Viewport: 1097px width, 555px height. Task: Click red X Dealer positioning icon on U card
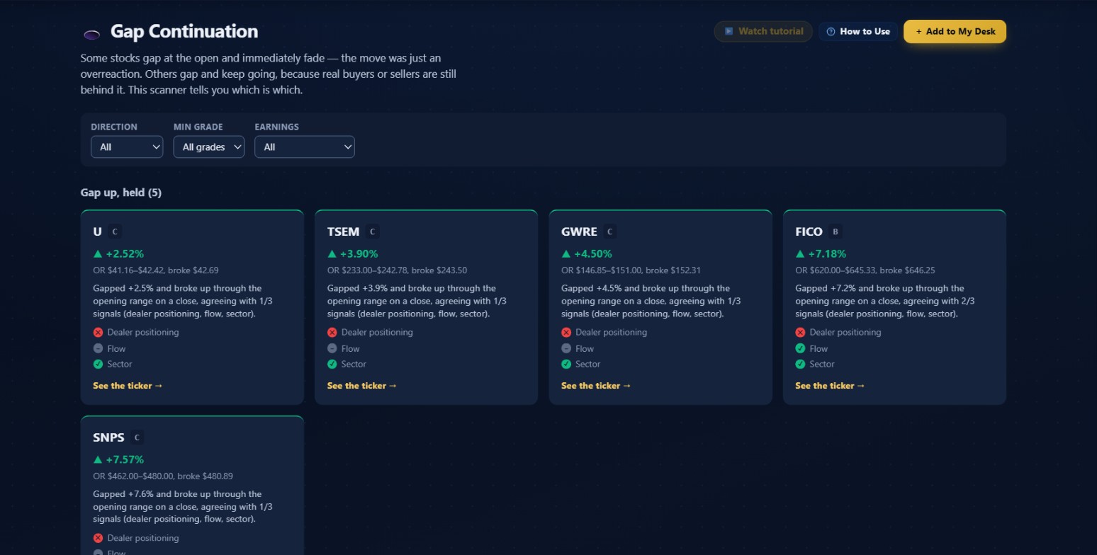98,332
